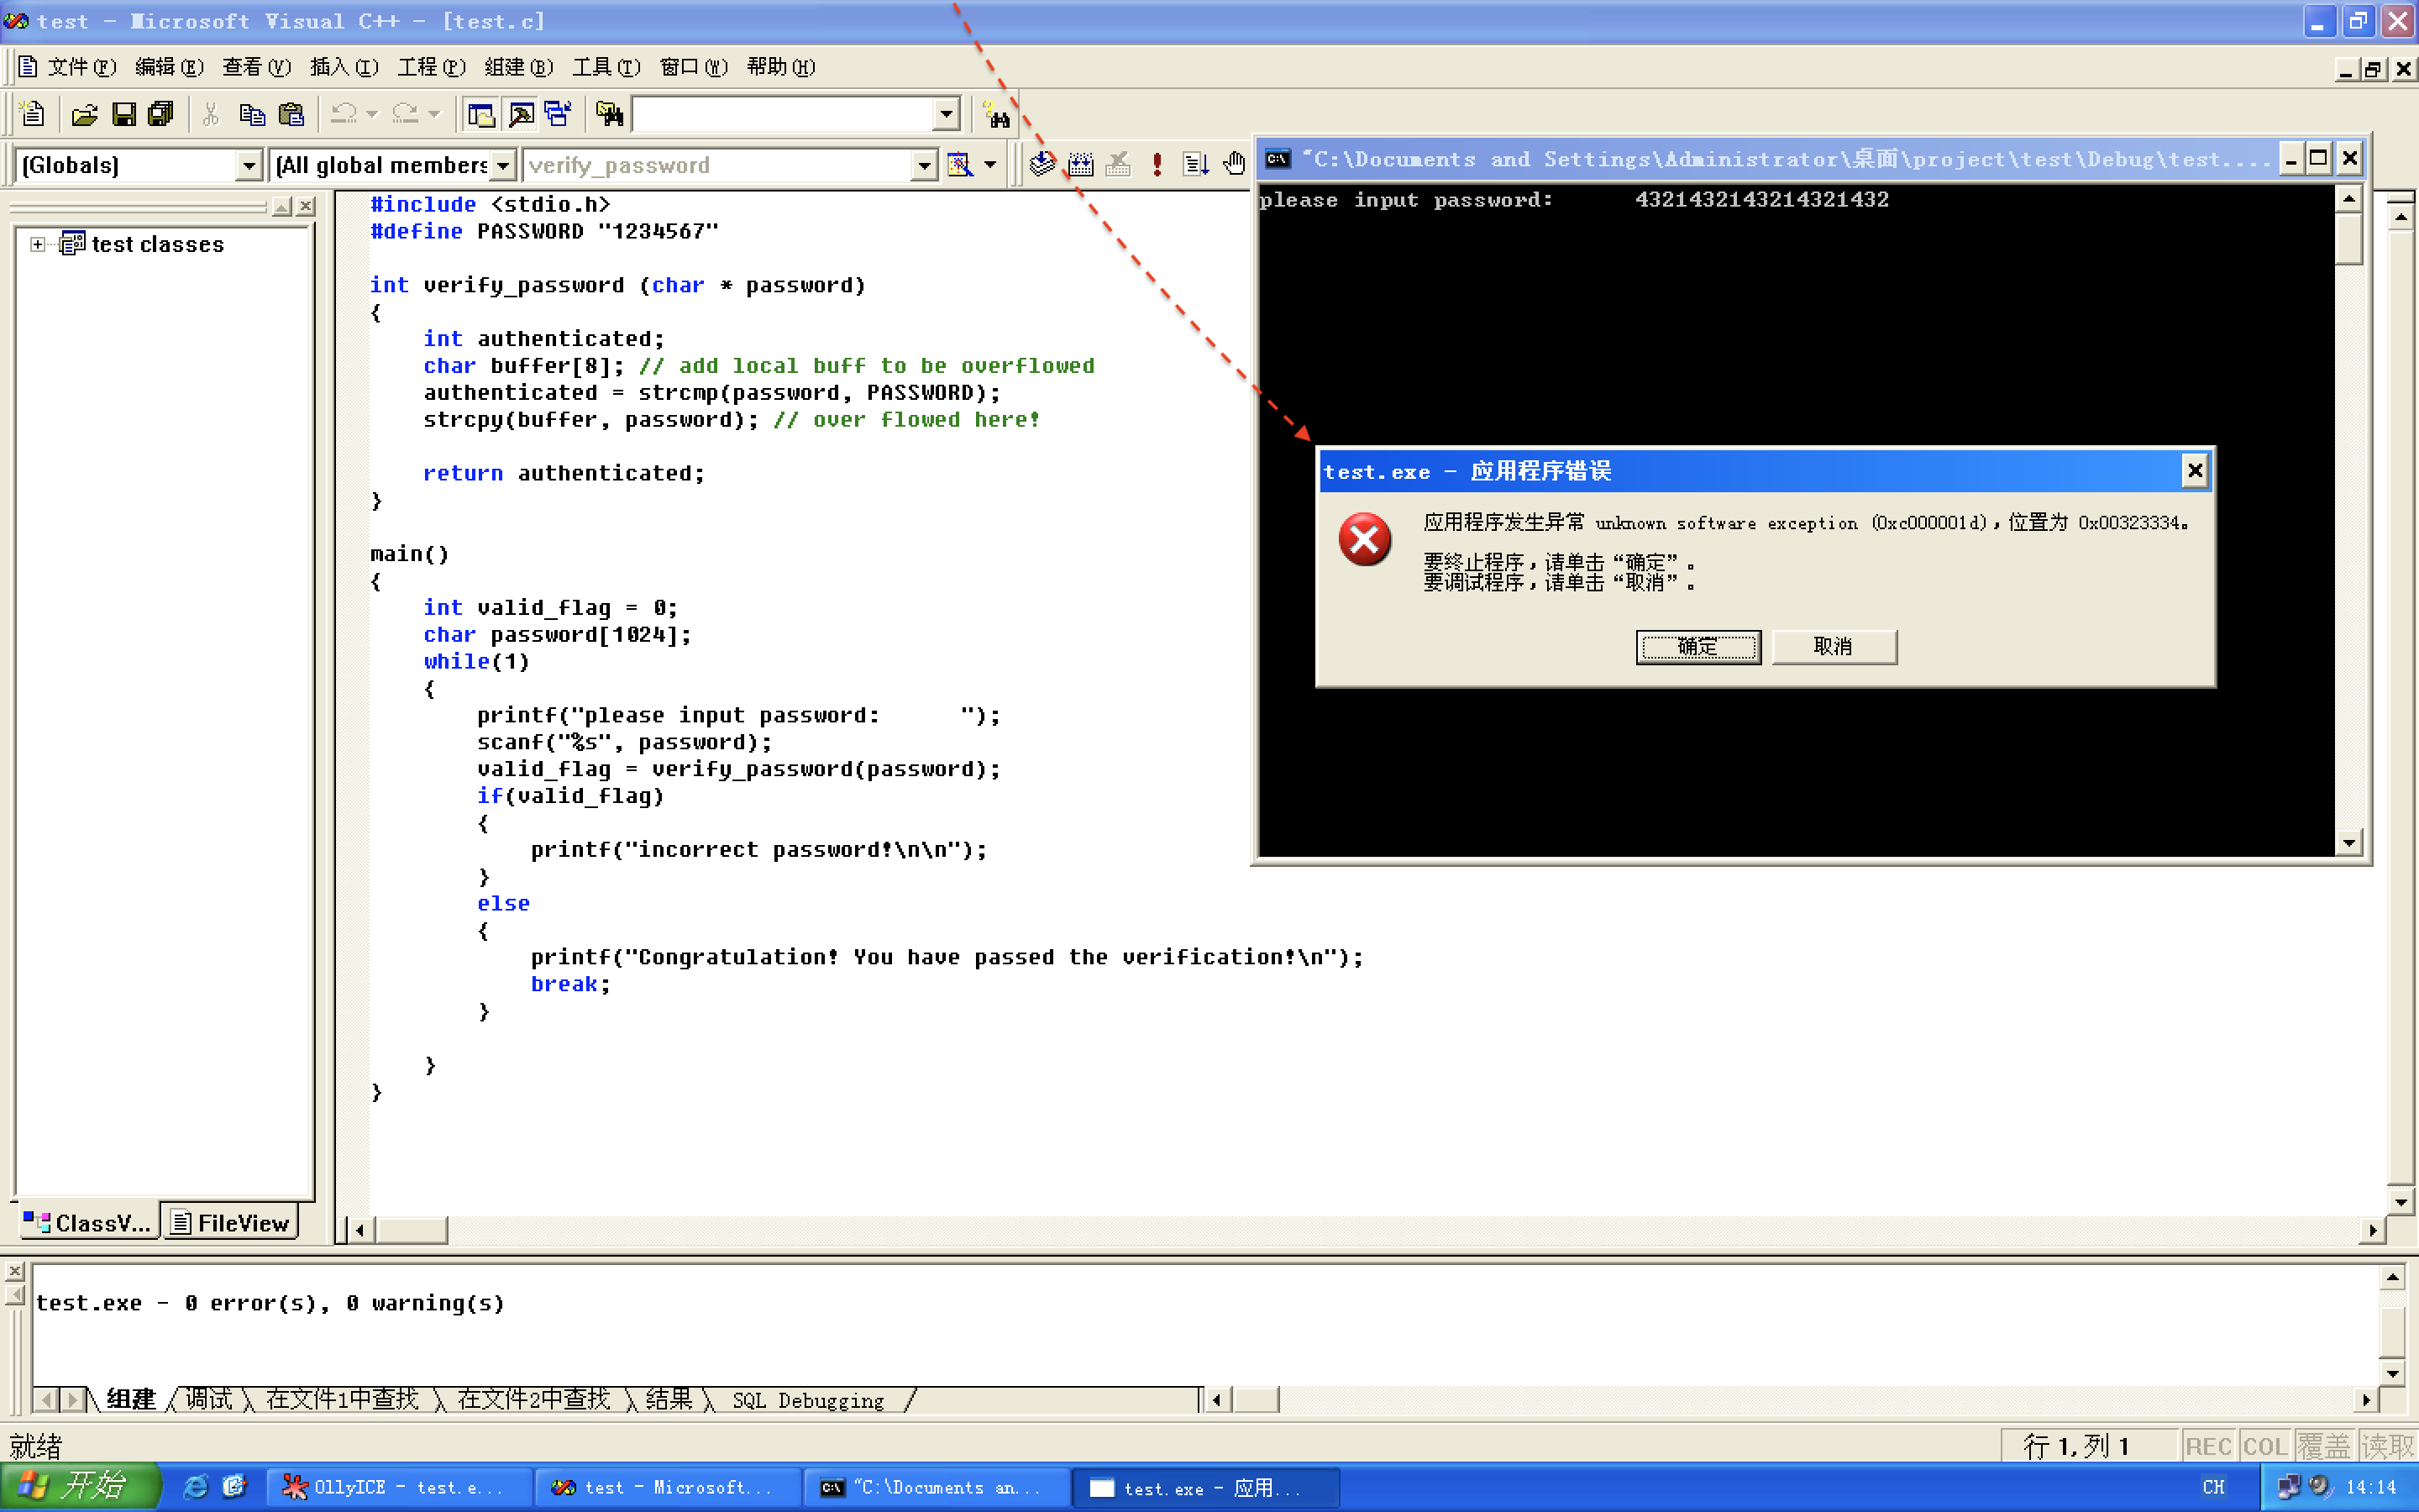Open the 插入 (Insert) menu
The image size is (2419, 1512).
pos(344,67)
